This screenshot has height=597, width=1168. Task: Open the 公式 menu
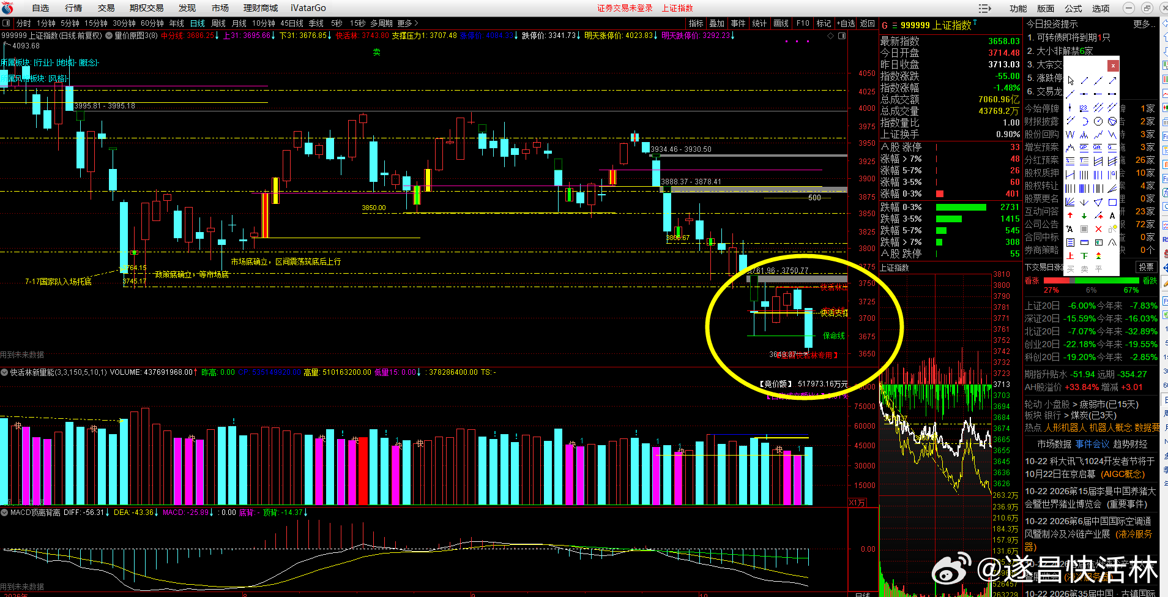click(x=1073, y=8)
